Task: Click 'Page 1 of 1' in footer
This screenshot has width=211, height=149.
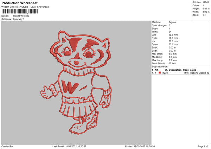Action: [204, 146]
